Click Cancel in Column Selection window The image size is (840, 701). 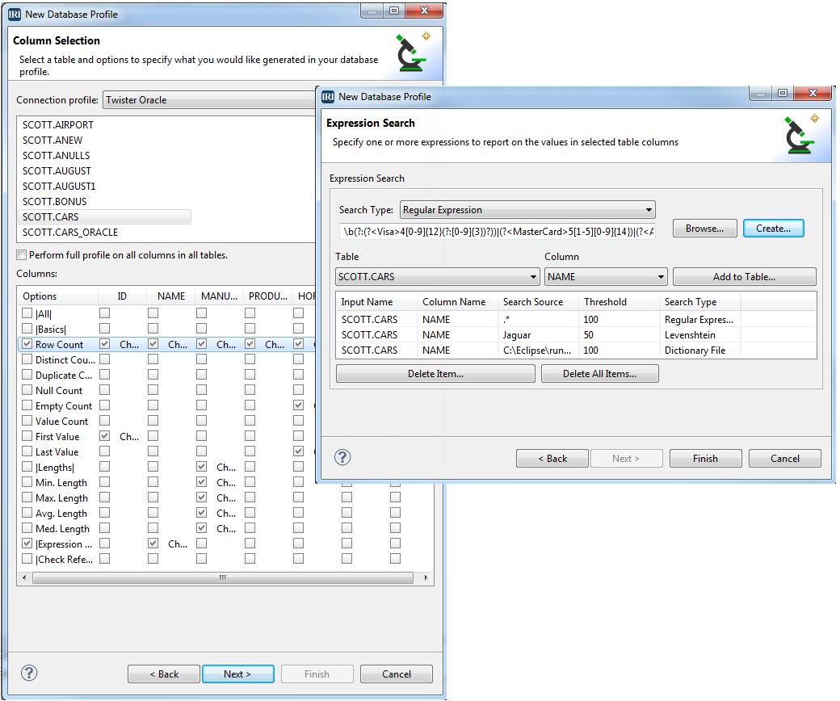397,674
